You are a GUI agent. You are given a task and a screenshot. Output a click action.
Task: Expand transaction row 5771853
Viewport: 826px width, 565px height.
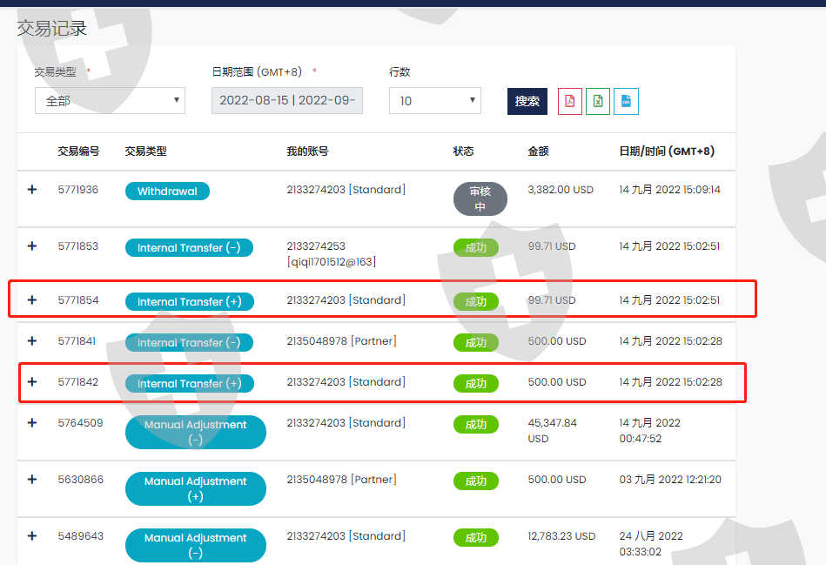coord(32,246)
